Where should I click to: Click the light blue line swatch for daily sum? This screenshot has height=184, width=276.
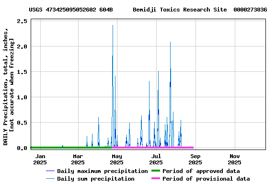click(50, 179)
